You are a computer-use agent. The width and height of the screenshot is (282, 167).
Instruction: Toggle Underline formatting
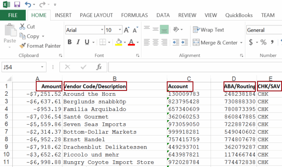[87, 42]
